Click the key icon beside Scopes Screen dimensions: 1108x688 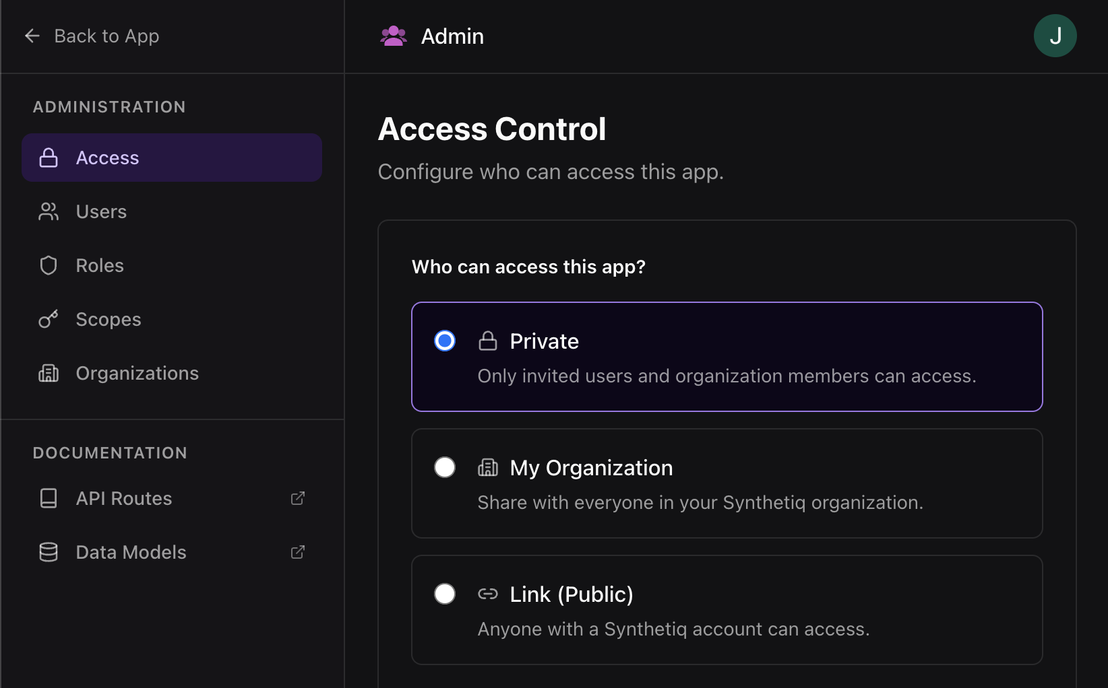coord(49,319)
